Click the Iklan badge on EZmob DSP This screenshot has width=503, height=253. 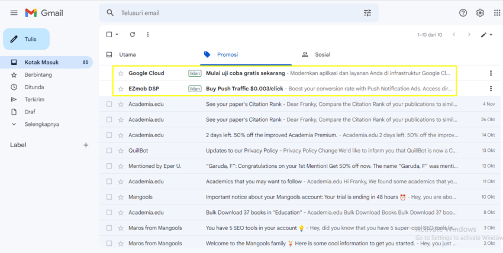(195, 89)
